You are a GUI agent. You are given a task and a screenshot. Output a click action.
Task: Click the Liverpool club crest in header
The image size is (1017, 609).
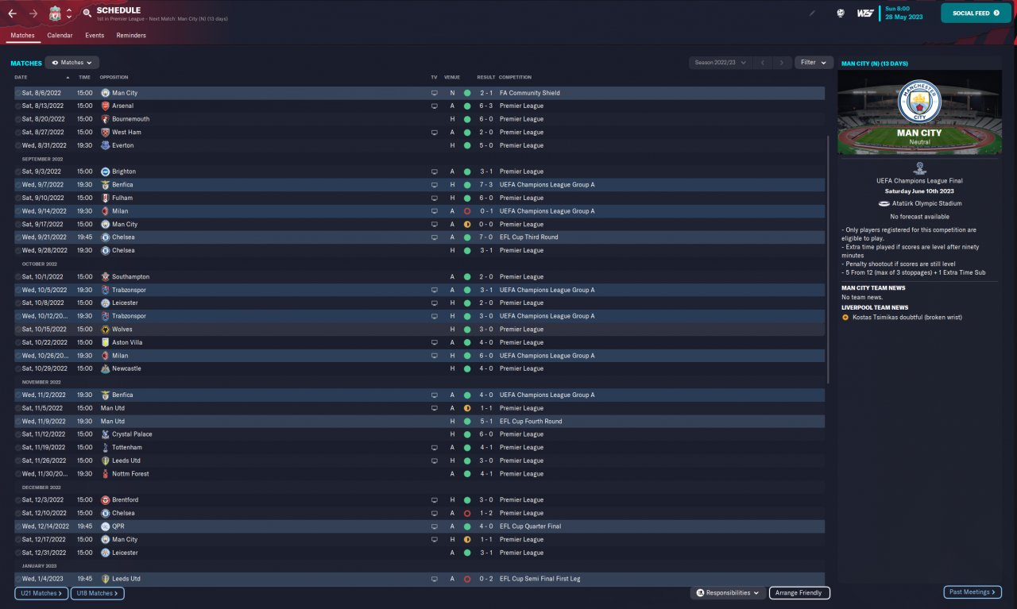[55, 13]
